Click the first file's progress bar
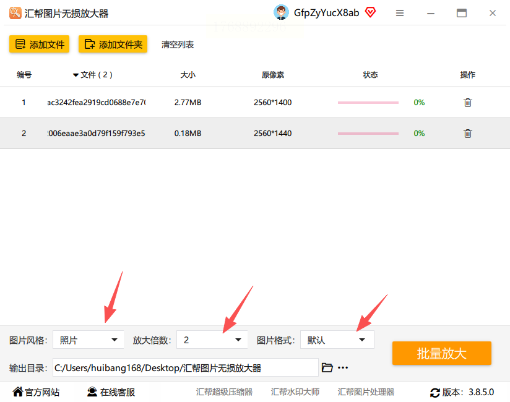Screen dimensions: 510x402 [368, 103]
